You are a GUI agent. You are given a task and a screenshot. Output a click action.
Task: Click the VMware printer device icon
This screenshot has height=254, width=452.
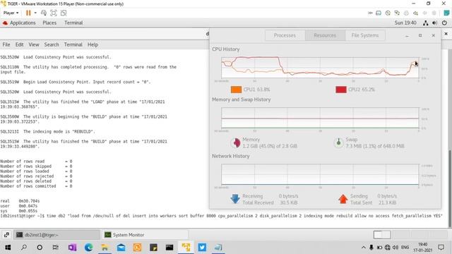406,13
